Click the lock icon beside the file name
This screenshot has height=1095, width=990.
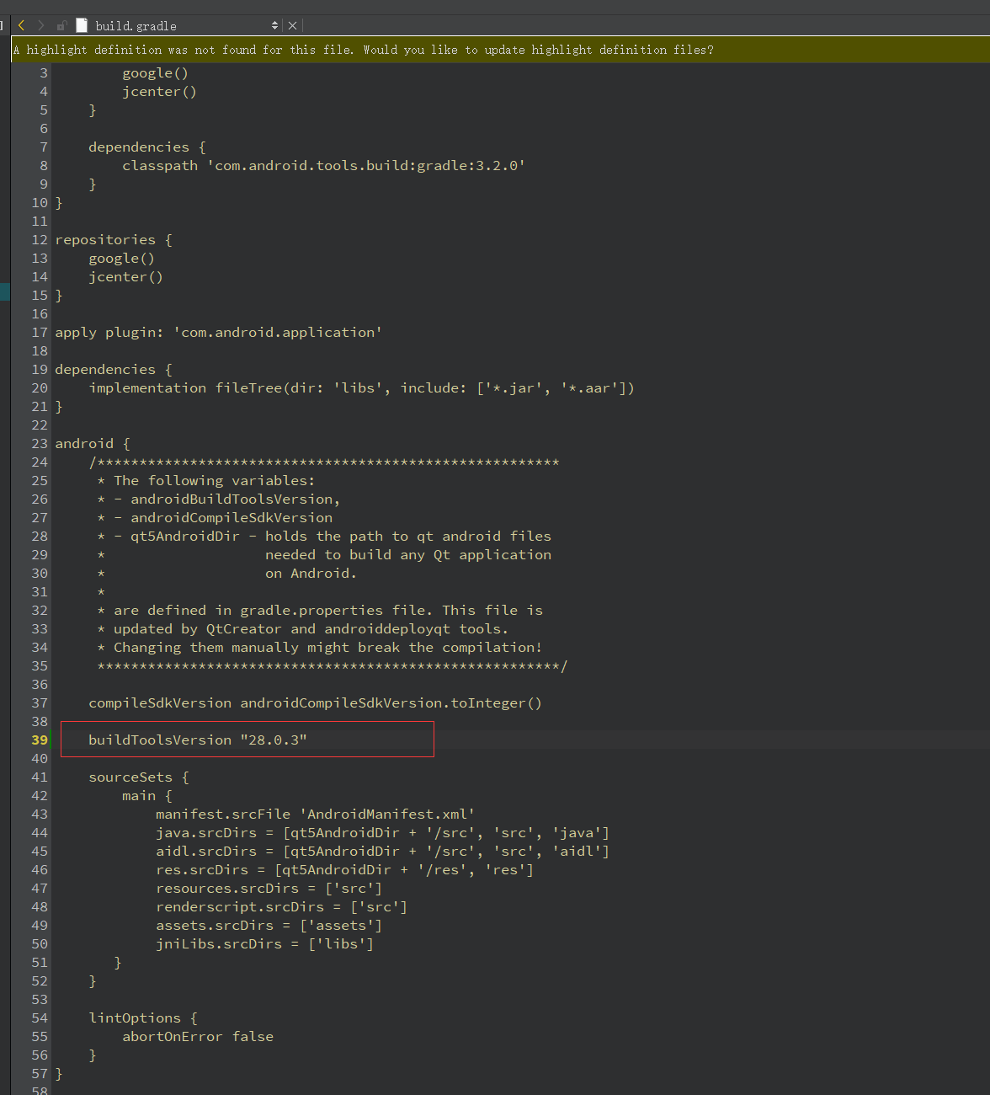pyautogui.click(x=61, y=25)
